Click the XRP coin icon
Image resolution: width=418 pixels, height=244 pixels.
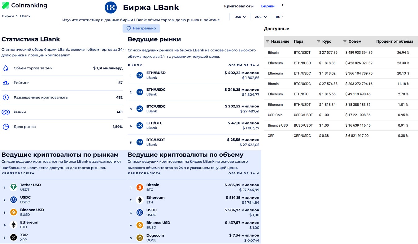click(13, 237)
